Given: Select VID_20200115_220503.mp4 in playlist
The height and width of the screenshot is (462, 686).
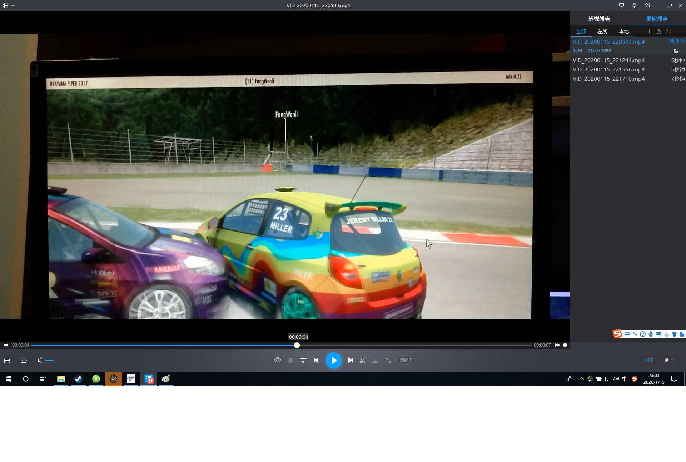Looking at the screenshot, I should click(609, 41).
